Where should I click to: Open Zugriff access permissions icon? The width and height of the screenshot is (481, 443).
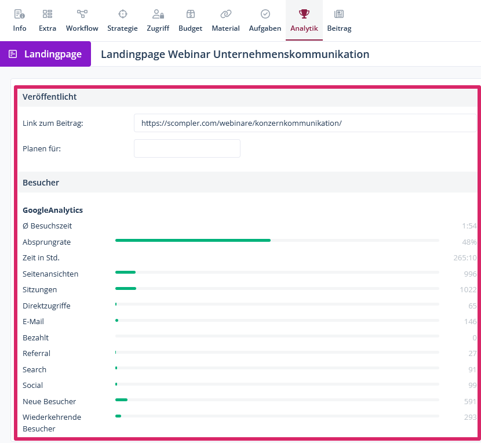(x=158, y=14)
